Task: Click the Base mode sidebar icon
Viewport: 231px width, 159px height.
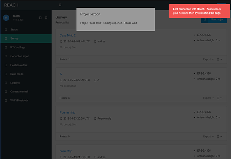Action: [x=6, y=74]
